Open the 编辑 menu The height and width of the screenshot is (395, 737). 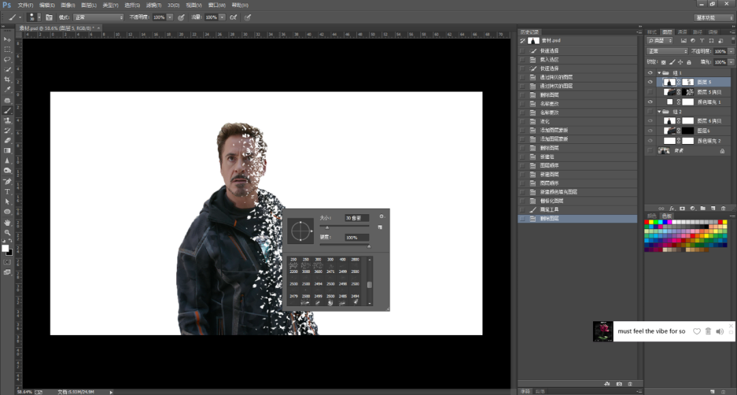click(x=46, y=5)
